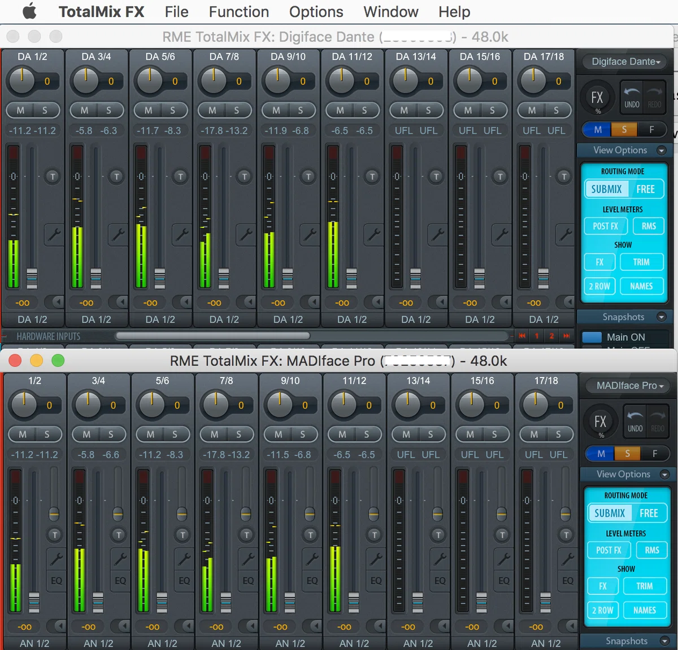678x650 pixels.
Task: Jump to last channel in Hardware Inputs
Action: pyautogui.click(x=566, y=336)
